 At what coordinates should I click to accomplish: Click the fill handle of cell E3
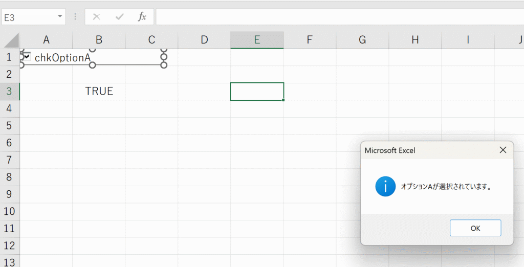(283, 100)
